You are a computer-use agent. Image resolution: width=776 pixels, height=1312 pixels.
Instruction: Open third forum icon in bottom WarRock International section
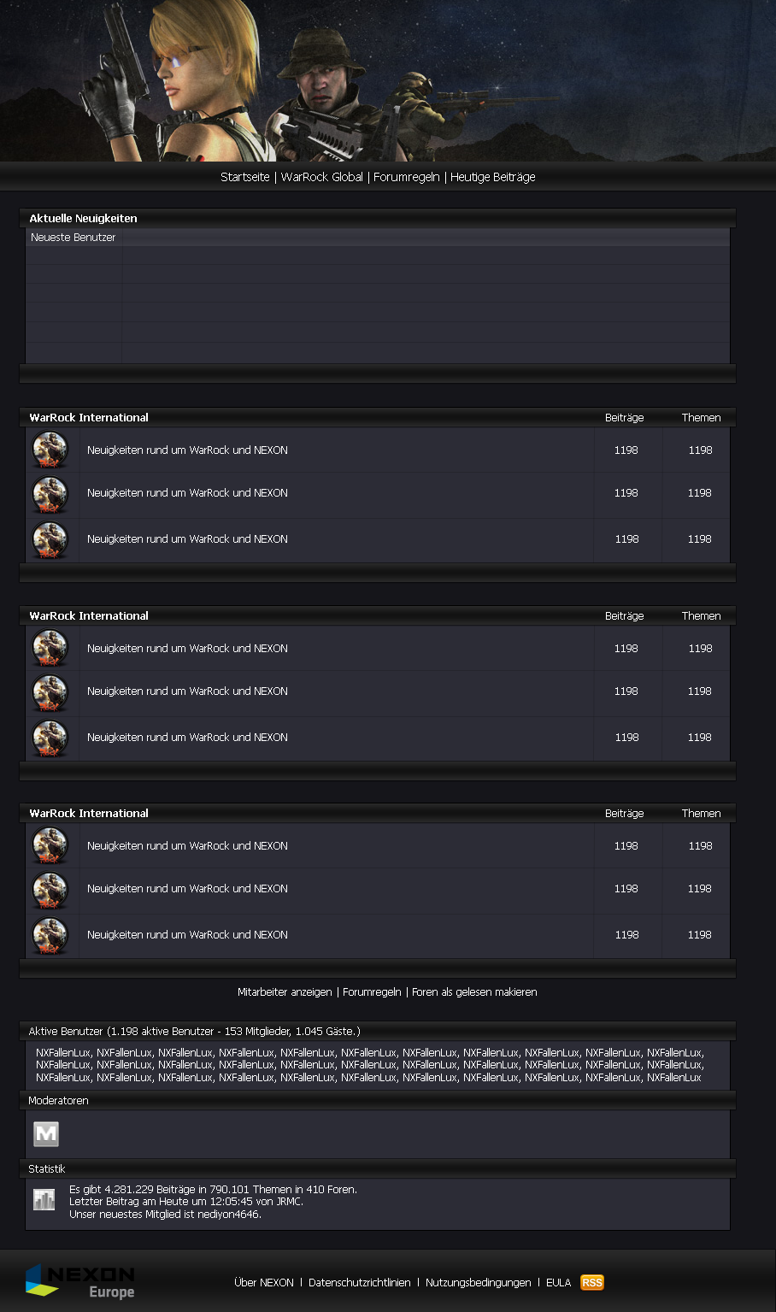(x=50, y=936)
